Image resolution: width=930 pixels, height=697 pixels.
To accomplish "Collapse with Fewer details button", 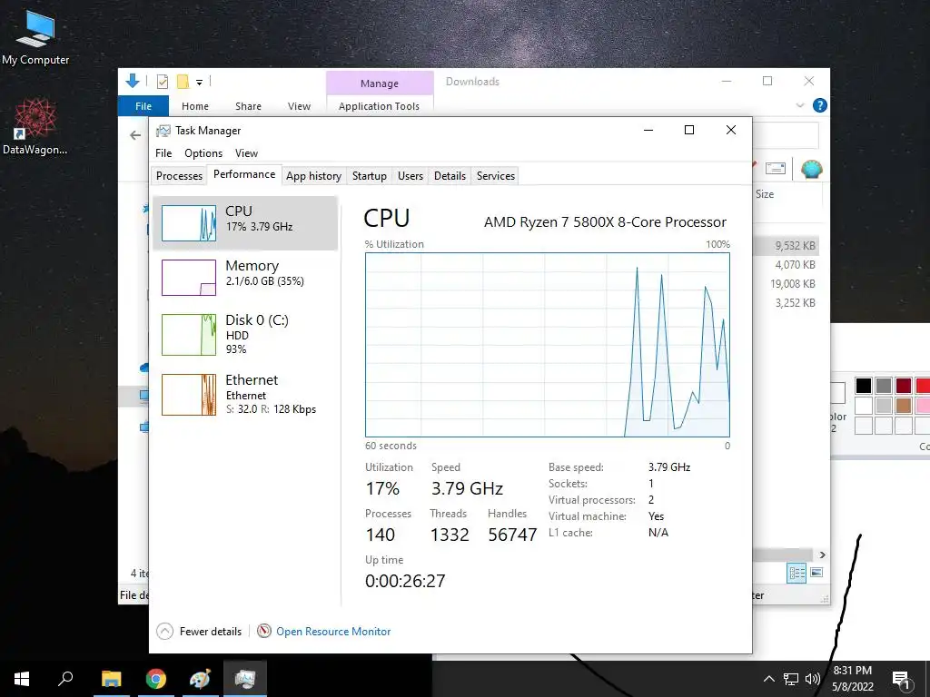I will click(199, 632).
